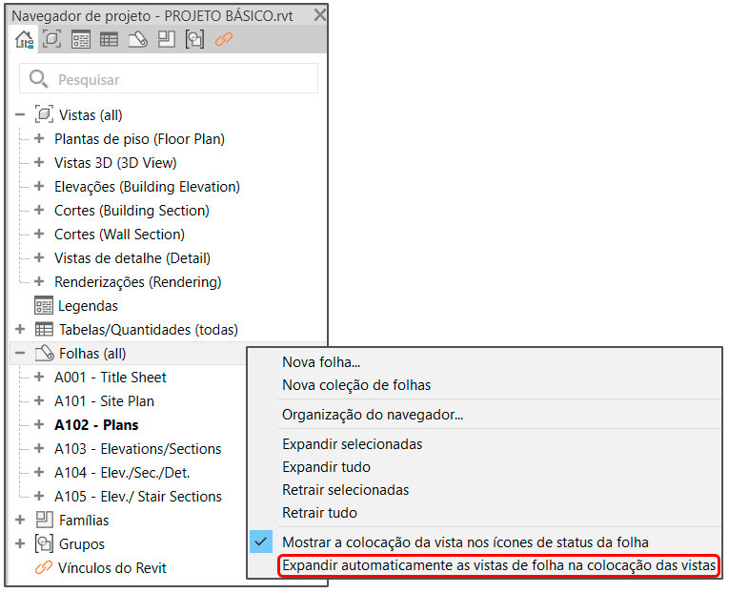
Task: Select the A102 - Plans sheet label
Action: [96, 424]
